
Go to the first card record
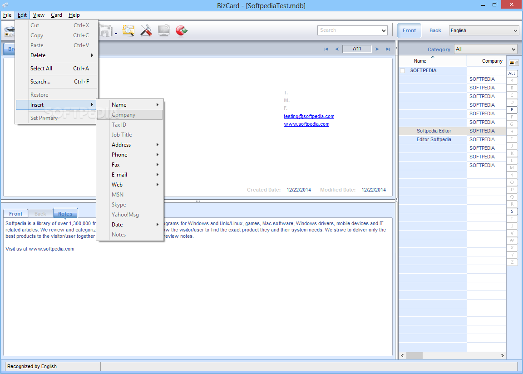[x=326, y=49]
